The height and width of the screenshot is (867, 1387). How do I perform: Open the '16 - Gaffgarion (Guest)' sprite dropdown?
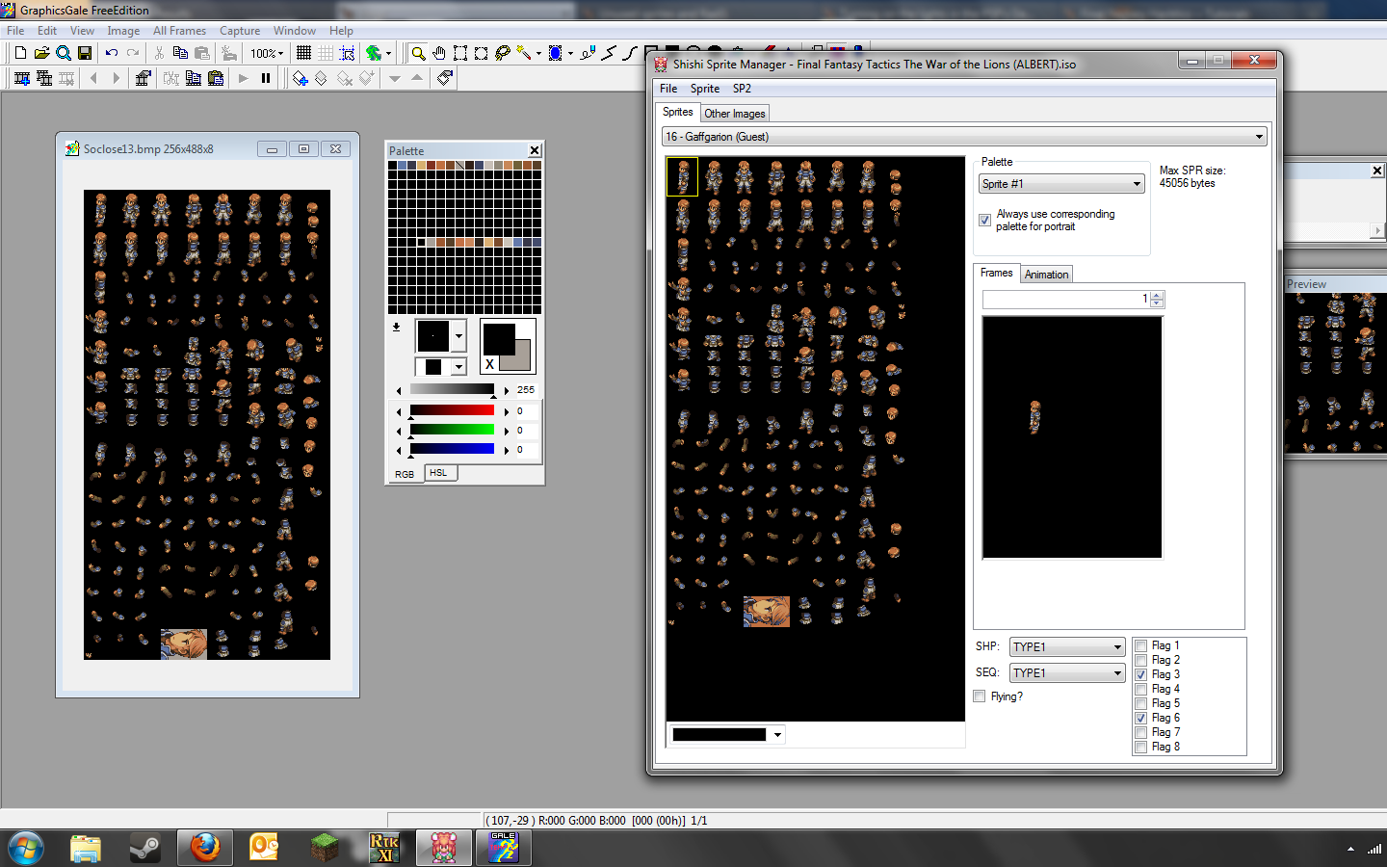[x=964, y=137]
